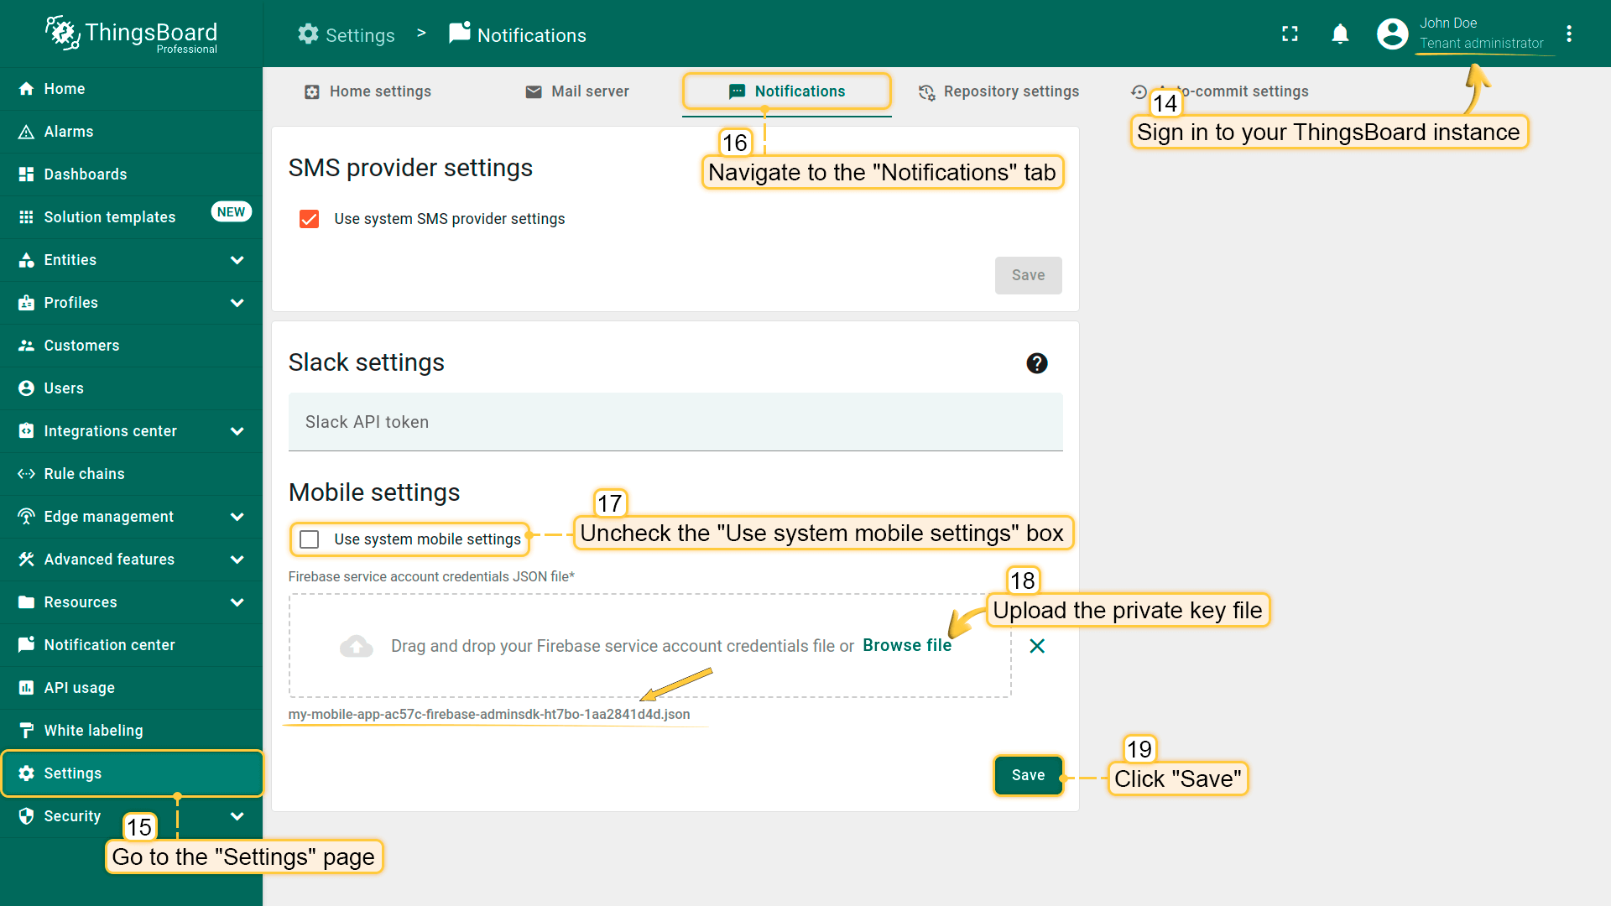Screen dimensions: 1611x906
Task: Expand the Integrations center section
Action: pos(237,431)
